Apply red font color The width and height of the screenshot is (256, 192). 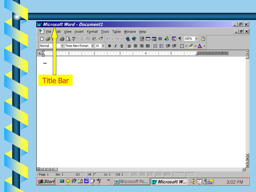(200, 46)
